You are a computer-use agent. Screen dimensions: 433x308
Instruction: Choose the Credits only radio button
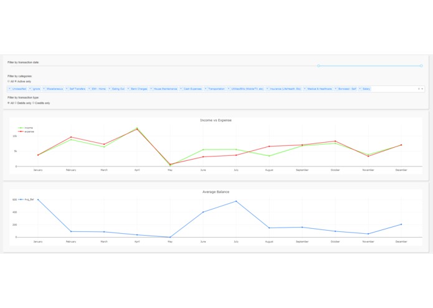(x=34, y=103)
